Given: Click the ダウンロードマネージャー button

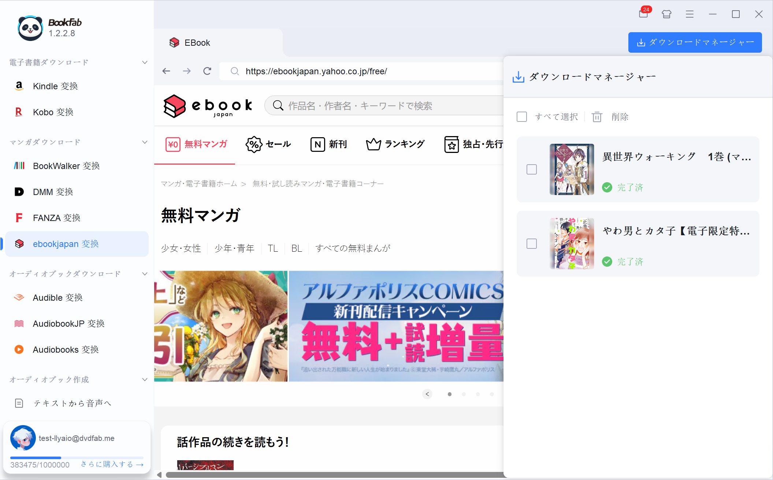Looking at the screenshot, I should [x=695, y=42].
